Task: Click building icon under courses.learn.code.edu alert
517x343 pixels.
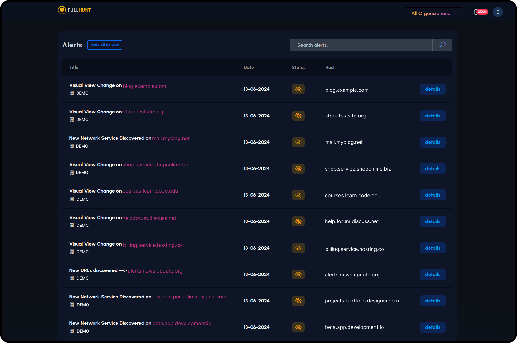Action: pos(71,199)
